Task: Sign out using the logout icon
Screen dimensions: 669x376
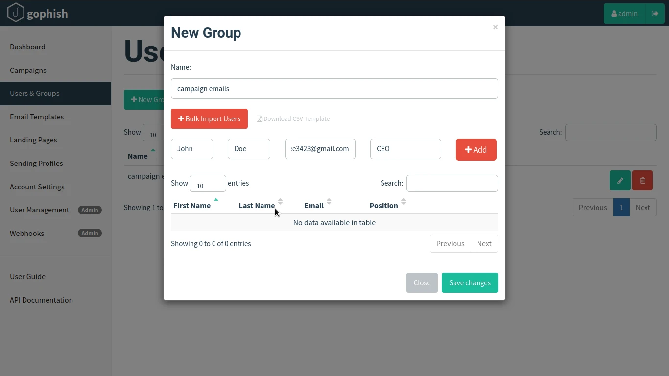Action: point(655,13)
